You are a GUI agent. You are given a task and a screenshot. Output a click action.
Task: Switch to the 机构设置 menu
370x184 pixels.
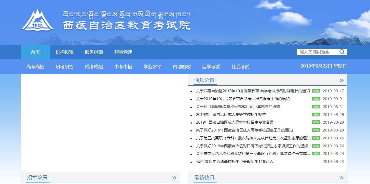coord(64,52)
